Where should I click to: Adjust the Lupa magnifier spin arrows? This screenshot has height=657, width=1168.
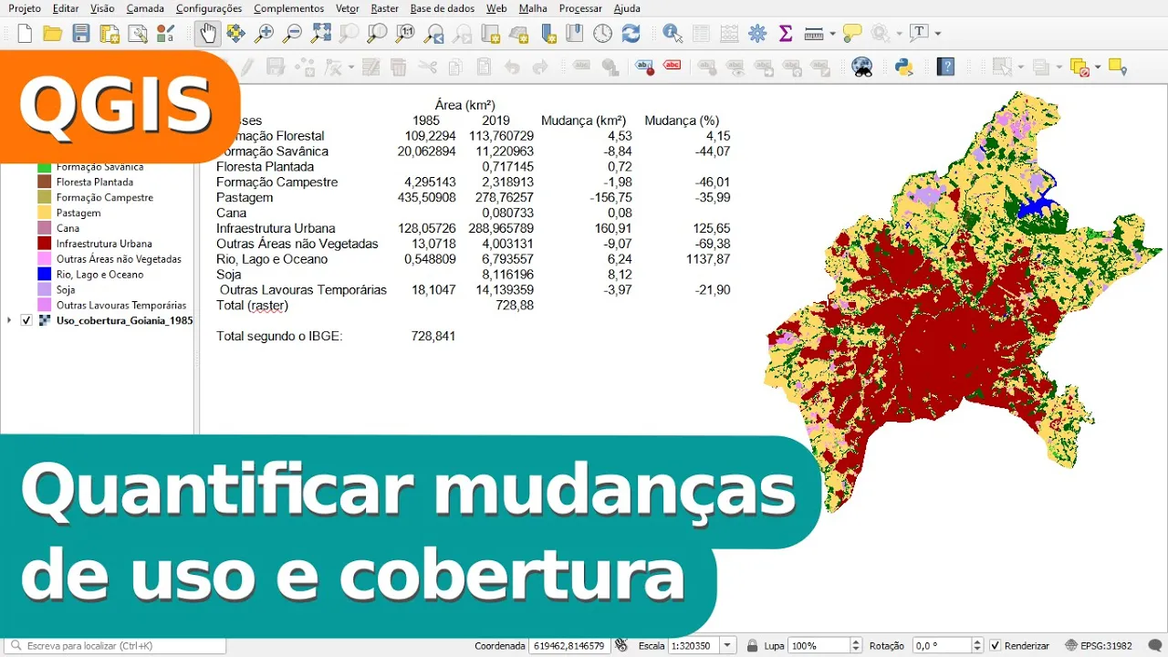856,646
